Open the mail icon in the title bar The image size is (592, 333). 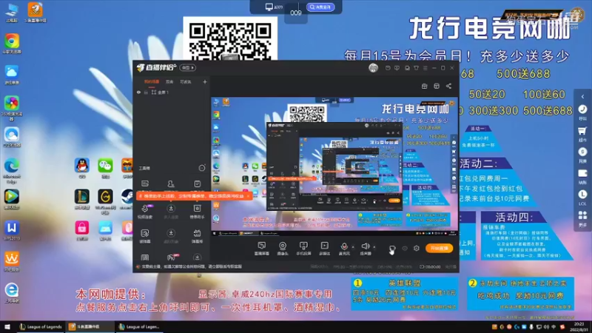click(x=388, y=68)
